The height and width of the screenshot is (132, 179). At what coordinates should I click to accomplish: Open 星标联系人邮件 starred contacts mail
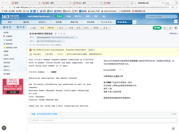pyautogui.click(x=10, y=48)
